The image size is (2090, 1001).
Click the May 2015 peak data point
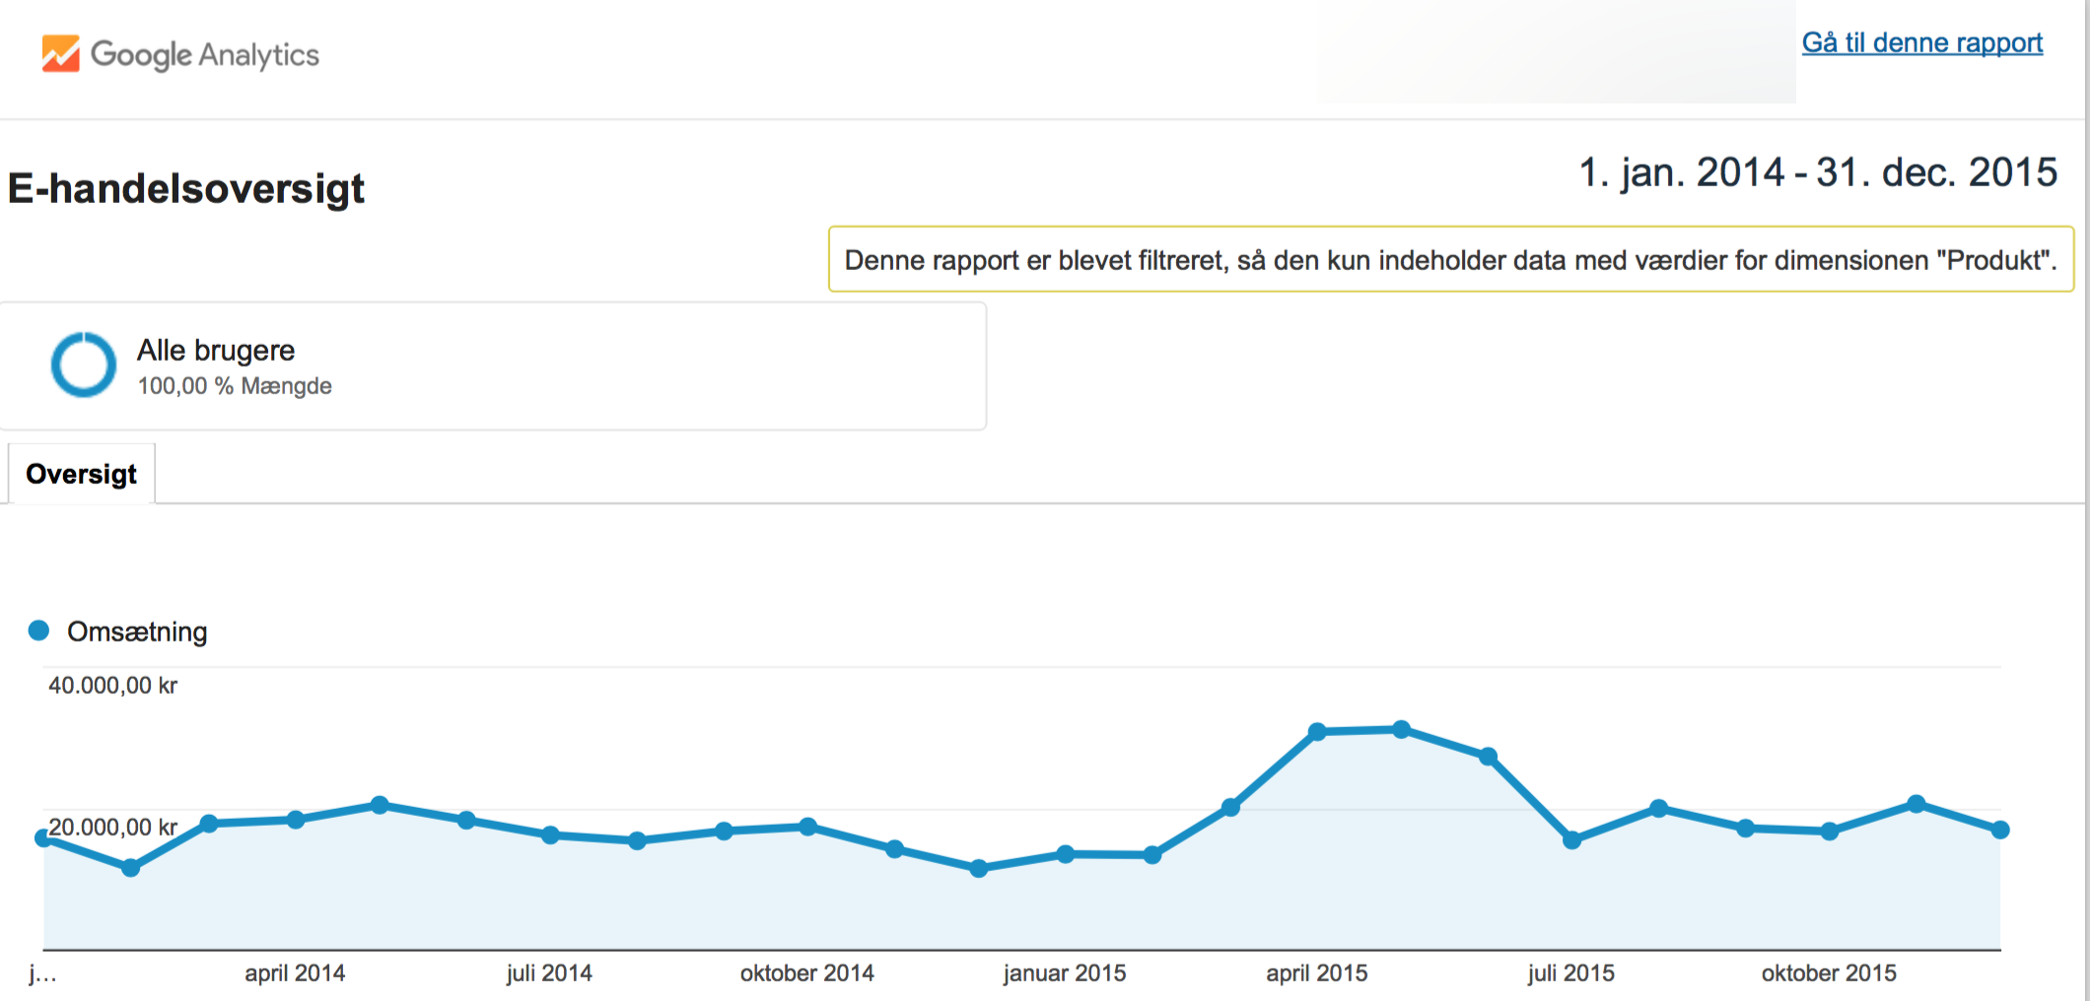[x=1401, y=729]
